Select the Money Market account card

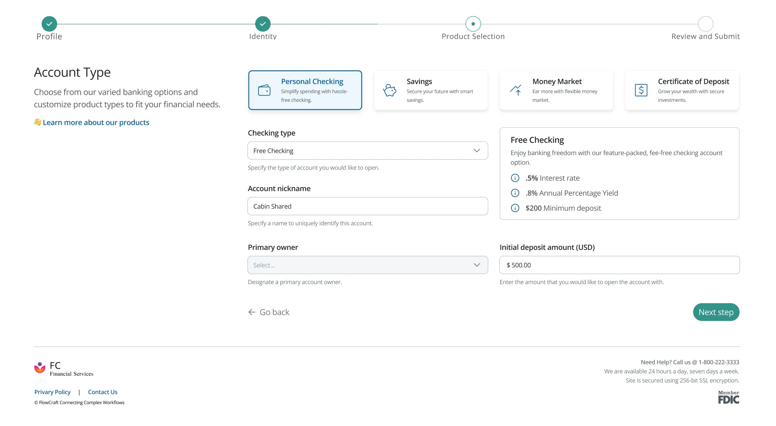556,90
